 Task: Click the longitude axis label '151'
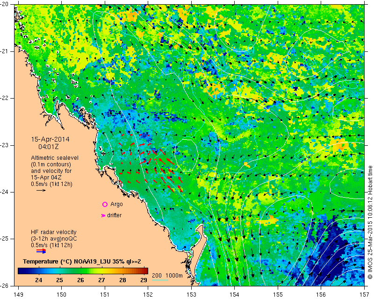point(105,294)
